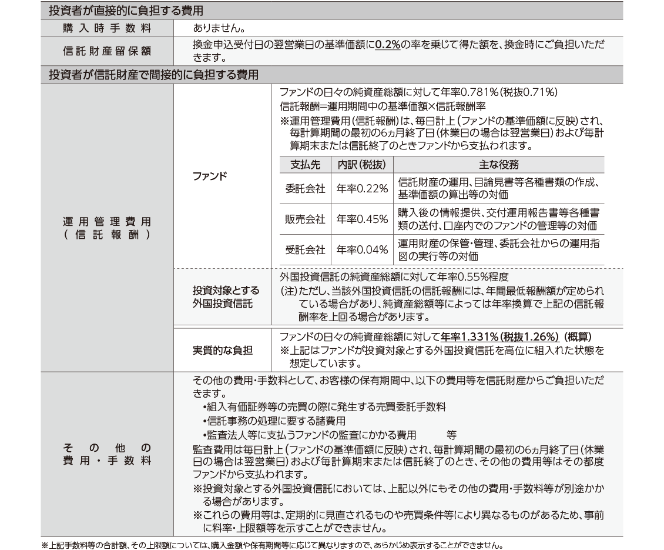Click the 年率0.45% cell
Viewport: 664px width, 550px height.
pos(362,219)
